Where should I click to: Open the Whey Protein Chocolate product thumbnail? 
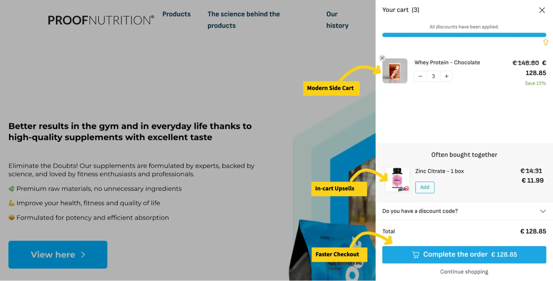click(x=395, y=71)
